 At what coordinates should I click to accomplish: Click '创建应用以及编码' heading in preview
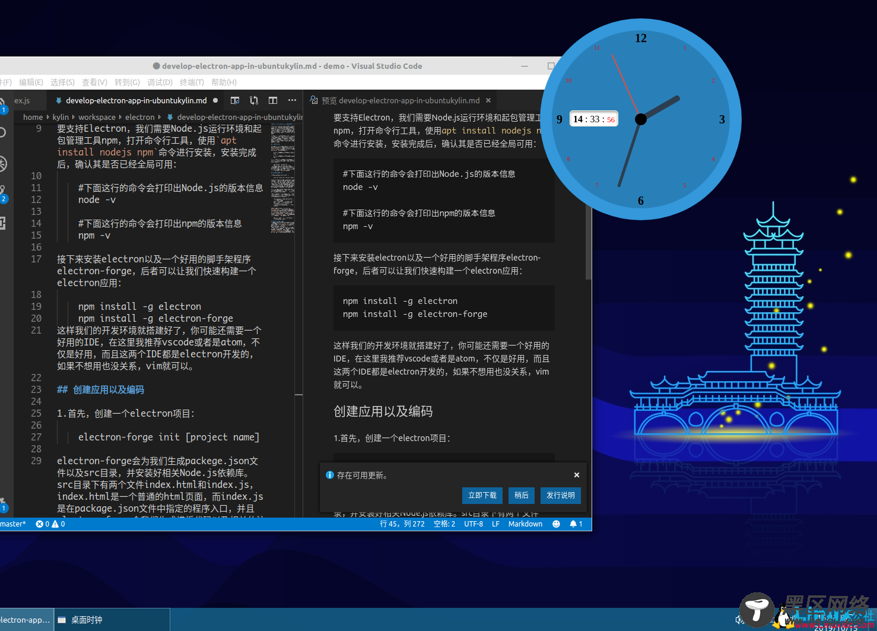pyautogui.click(x=383, y=411)
